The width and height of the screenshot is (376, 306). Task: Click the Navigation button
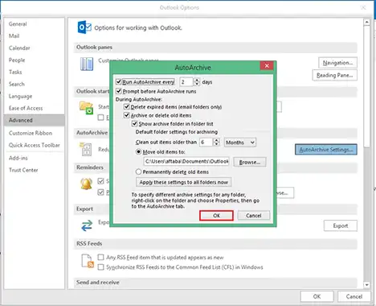[337, 63]
